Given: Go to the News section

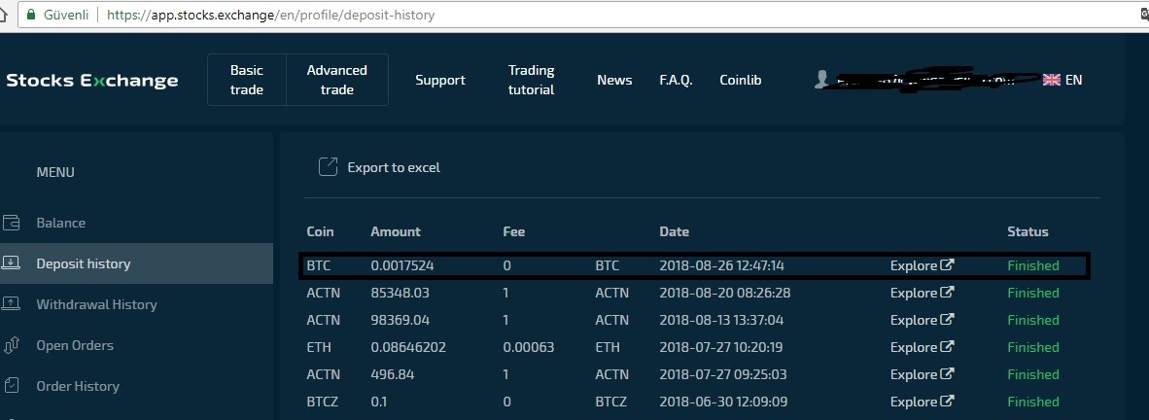Looking at the screenshot, I should [614, 80].
